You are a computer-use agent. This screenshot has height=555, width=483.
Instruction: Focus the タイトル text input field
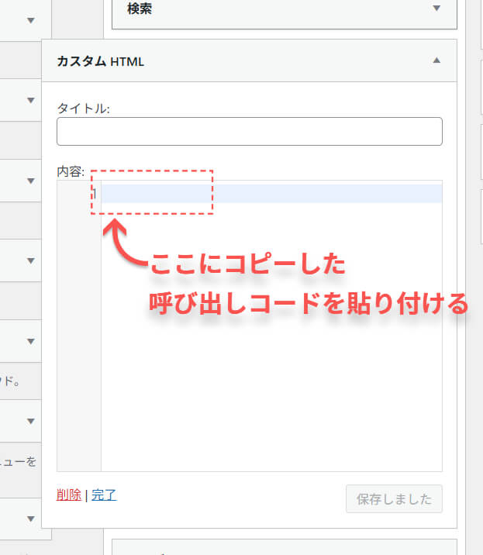pos(249,131)
